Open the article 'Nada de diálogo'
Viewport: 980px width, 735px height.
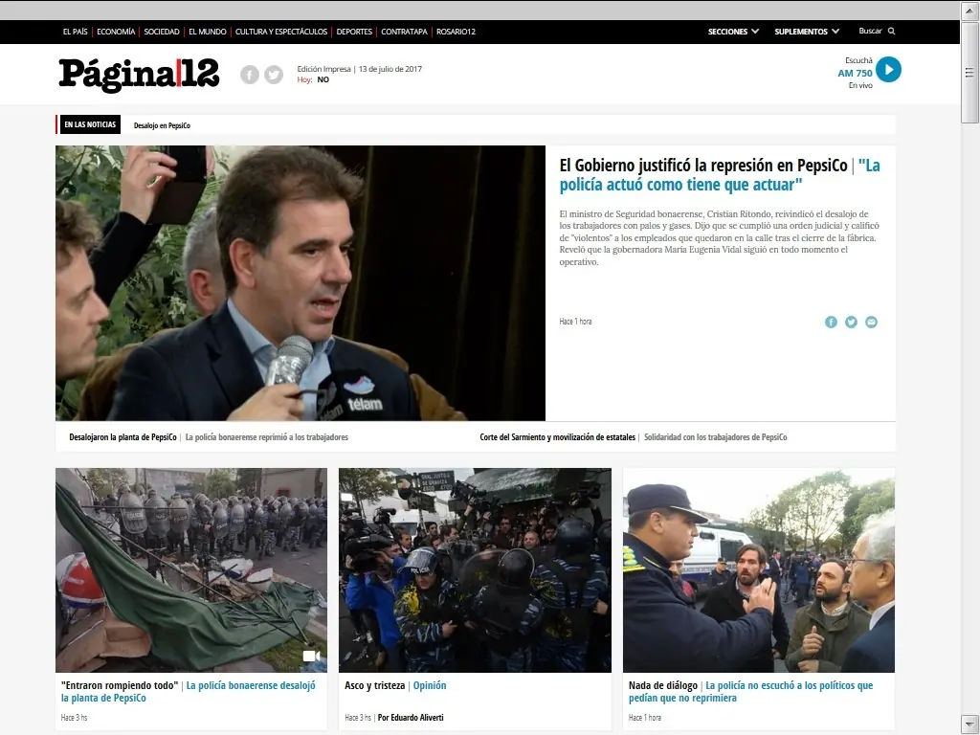click(662, 685)
